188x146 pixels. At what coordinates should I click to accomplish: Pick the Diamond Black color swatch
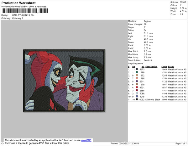(137, 99)
